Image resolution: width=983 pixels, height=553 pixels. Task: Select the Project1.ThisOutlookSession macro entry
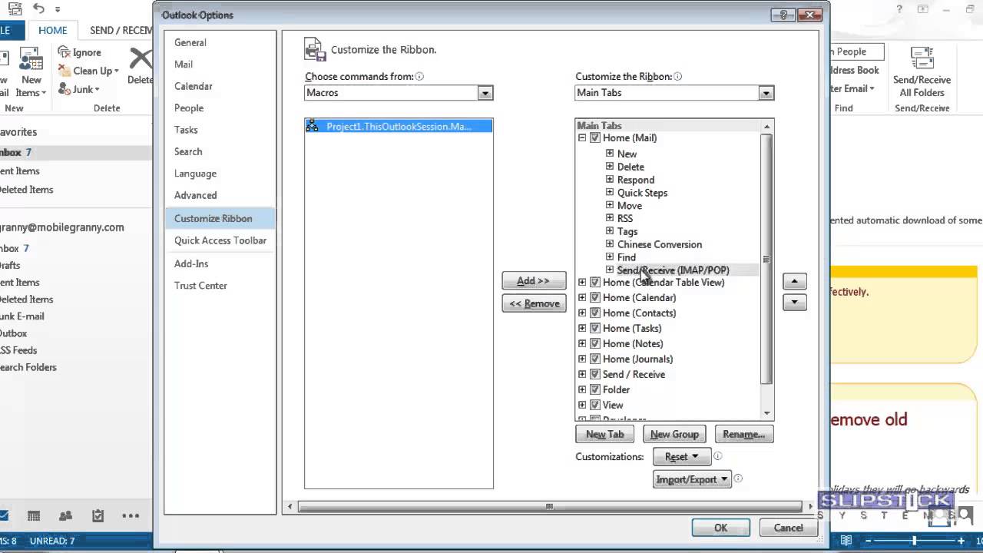399,126
